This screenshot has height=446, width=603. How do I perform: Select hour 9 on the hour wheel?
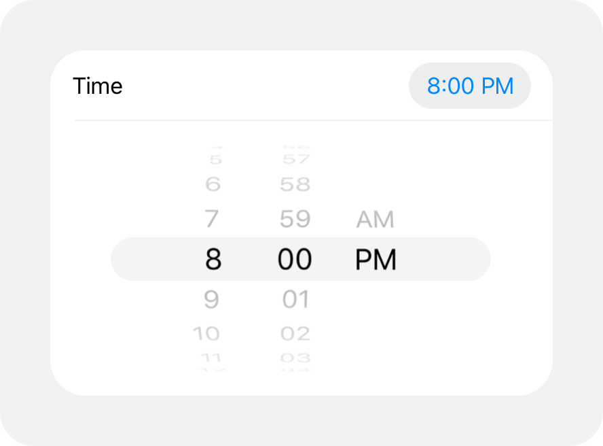(211, 298)
